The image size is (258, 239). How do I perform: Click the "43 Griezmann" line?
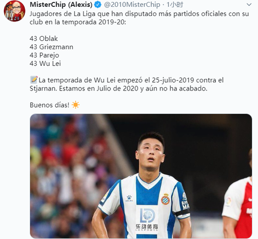(x=51, y=47)
